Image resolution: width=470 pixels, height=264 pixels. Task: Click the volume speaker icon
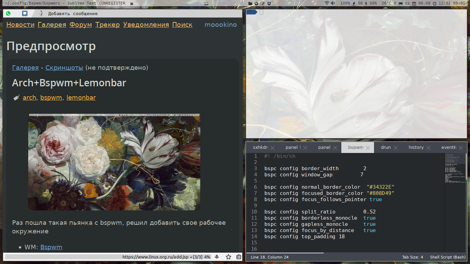point(333,3)
